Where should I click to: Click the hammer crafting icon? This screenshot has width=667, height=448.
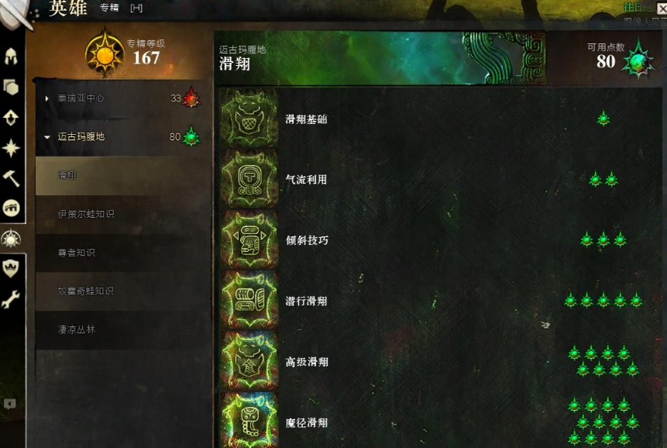click(x=11, y=178)
